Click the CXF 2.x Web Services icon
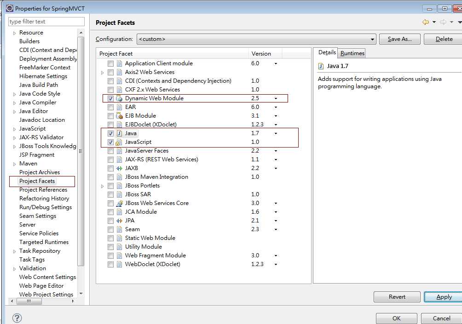 click(x=119, y=90)
